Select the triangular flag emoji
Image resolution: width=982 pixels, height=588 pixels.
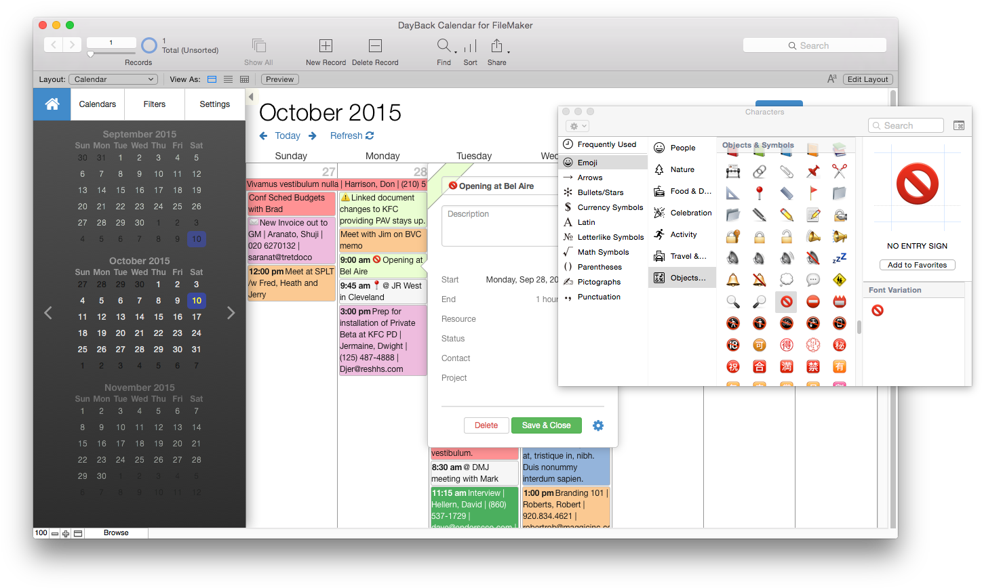pos(813,193)
